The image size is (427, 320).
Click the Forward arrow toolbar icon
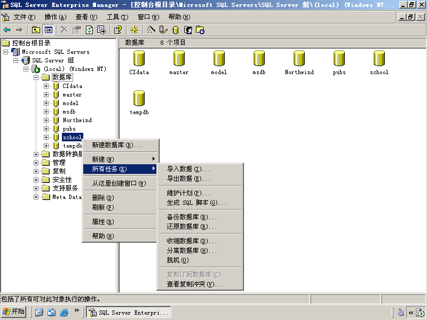coord(19,30)
